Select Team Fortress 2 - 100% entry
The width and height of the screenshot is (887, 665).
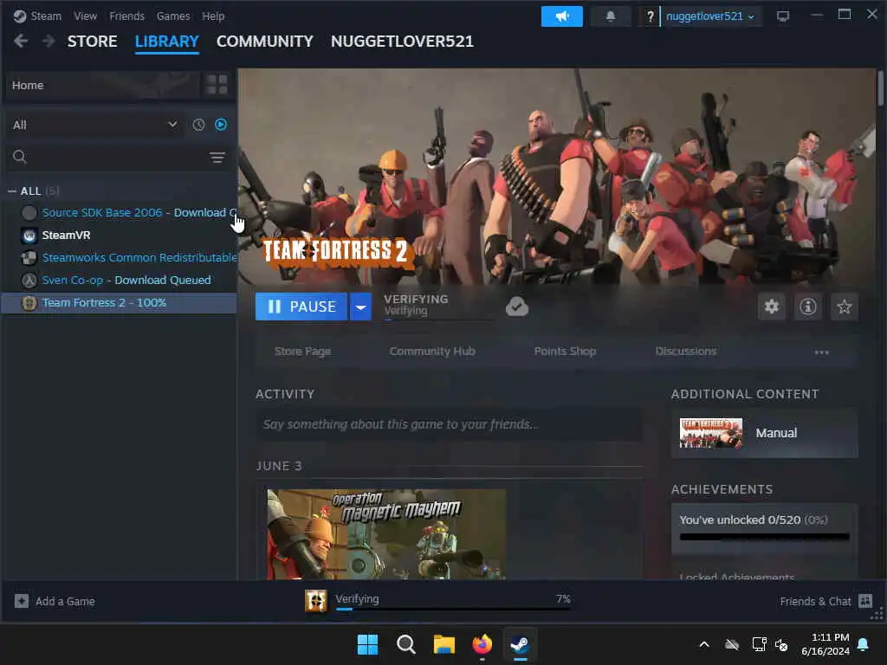point(120,303)
